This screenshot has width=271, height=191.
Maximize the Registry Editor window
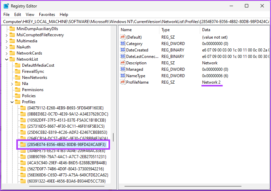[x=247, y=6]
